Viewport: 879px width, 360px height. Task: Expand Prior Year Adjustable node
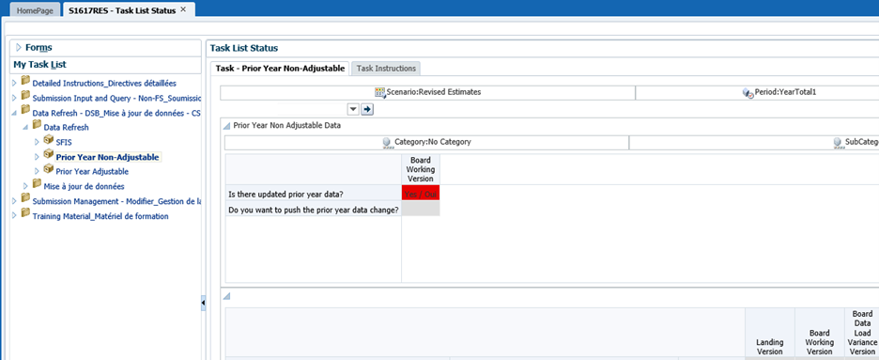(x=37, y=172)
